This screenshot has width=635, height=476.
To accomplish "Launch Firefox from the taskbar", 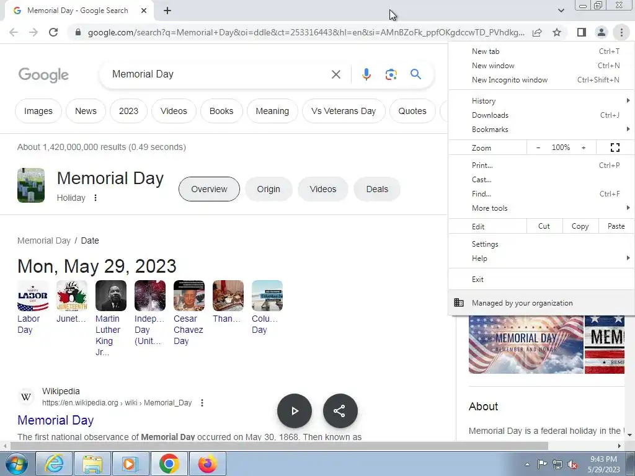I will [x=207, y=464].
